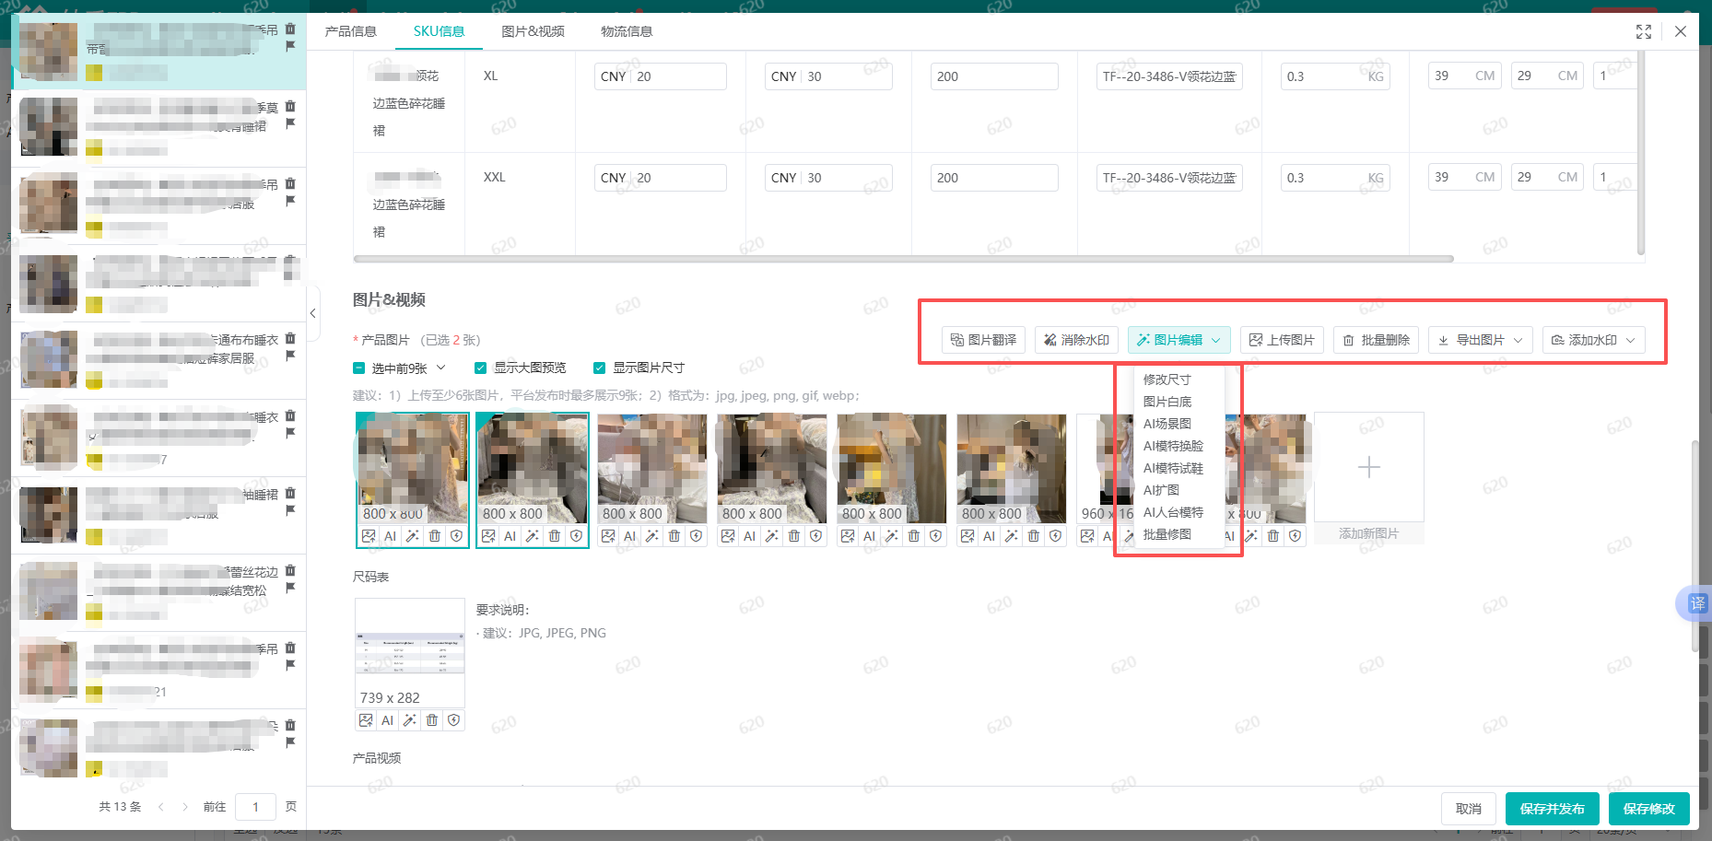Open the 图片编辑 dropdown menu

pyautogui.click(x=1178, y=340)
